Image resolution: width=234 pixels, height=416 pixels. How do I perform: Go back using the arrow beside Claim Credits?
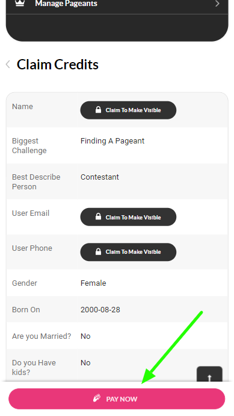(8, 64)
